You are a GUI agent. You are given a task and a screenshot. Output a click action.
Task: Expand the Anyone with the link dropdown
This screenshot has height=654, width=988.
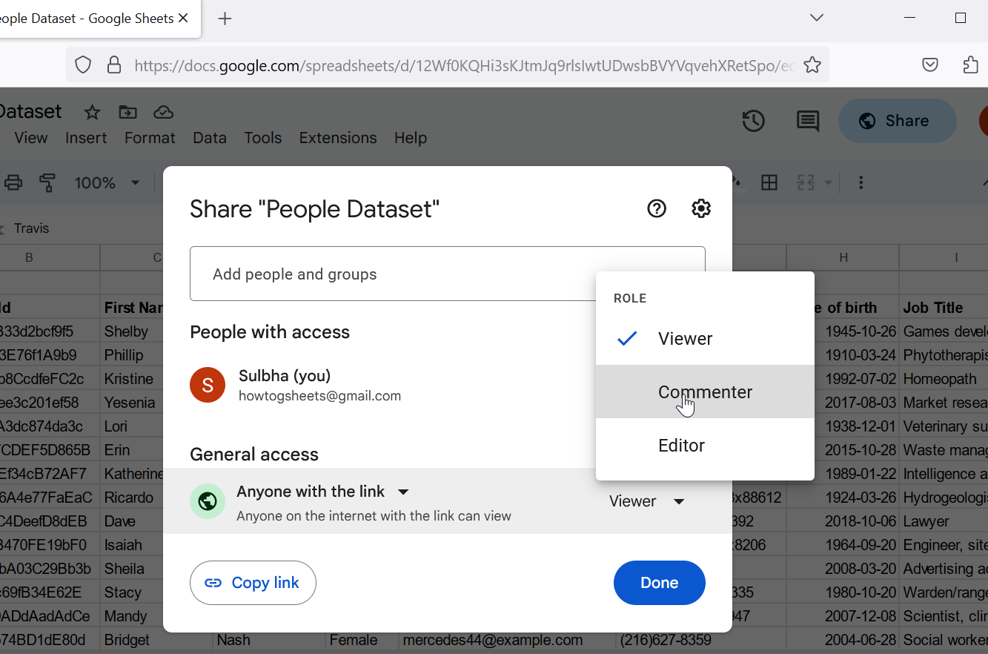(323, 492)
